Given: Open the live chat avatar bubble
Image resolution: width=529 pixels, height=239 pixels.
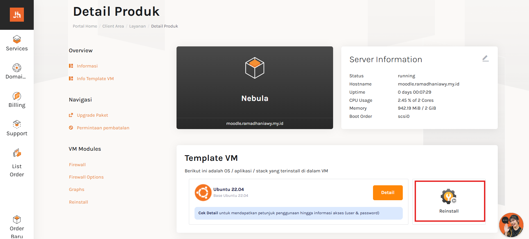Looking at the screenshot, I should coord(511,225).
